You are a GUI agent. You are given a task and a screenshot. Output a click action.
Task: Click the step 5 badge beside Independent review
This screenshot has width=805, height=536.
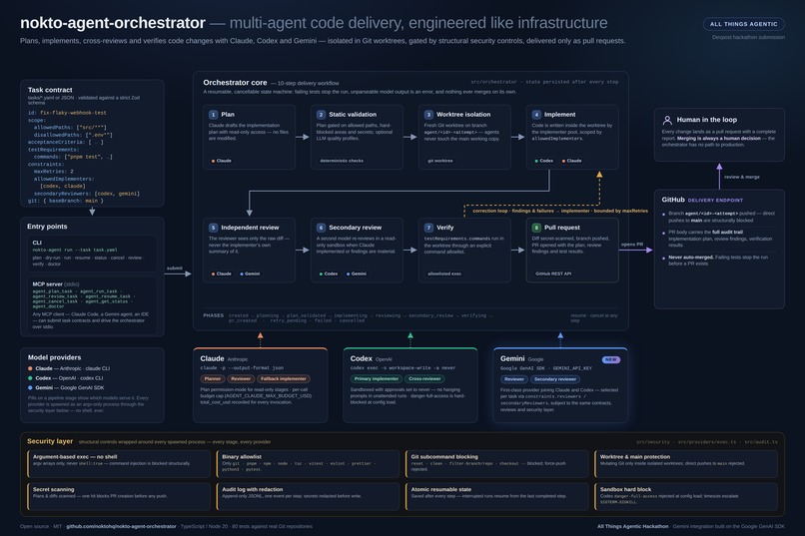pyautogui.click(x=213, y=228)
